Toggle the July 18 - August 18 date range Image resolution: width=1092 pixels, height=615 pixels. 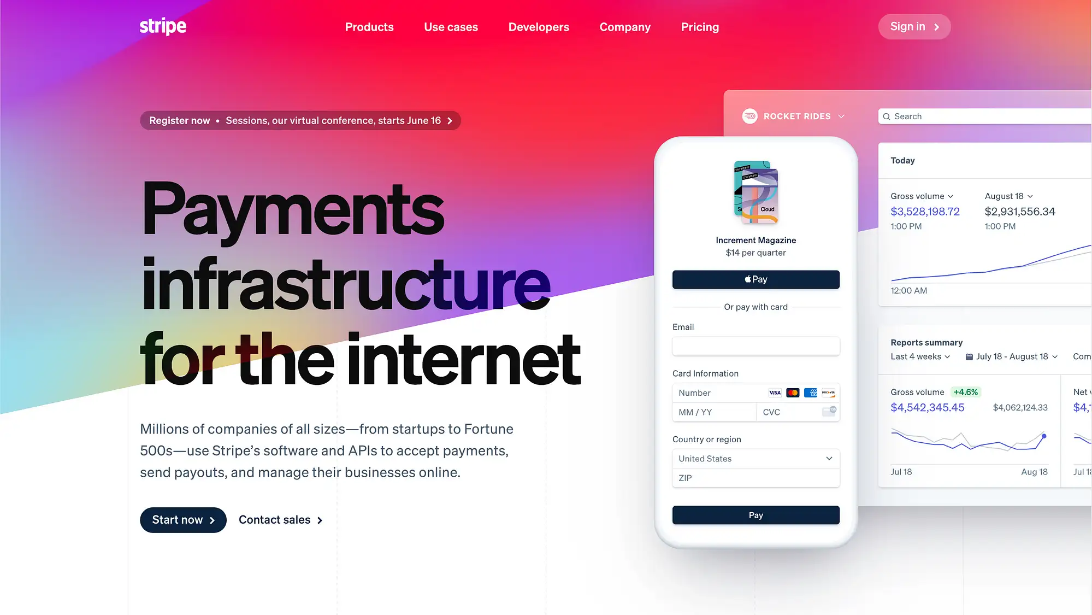pyautogui.click(x=1012, y=356)
